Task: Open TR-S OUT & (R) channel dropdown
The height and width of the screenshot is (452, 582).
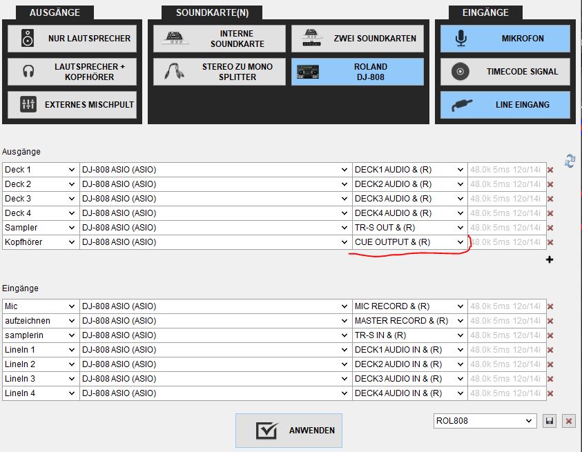Action: pyautogui.click(x=410, y=228)
